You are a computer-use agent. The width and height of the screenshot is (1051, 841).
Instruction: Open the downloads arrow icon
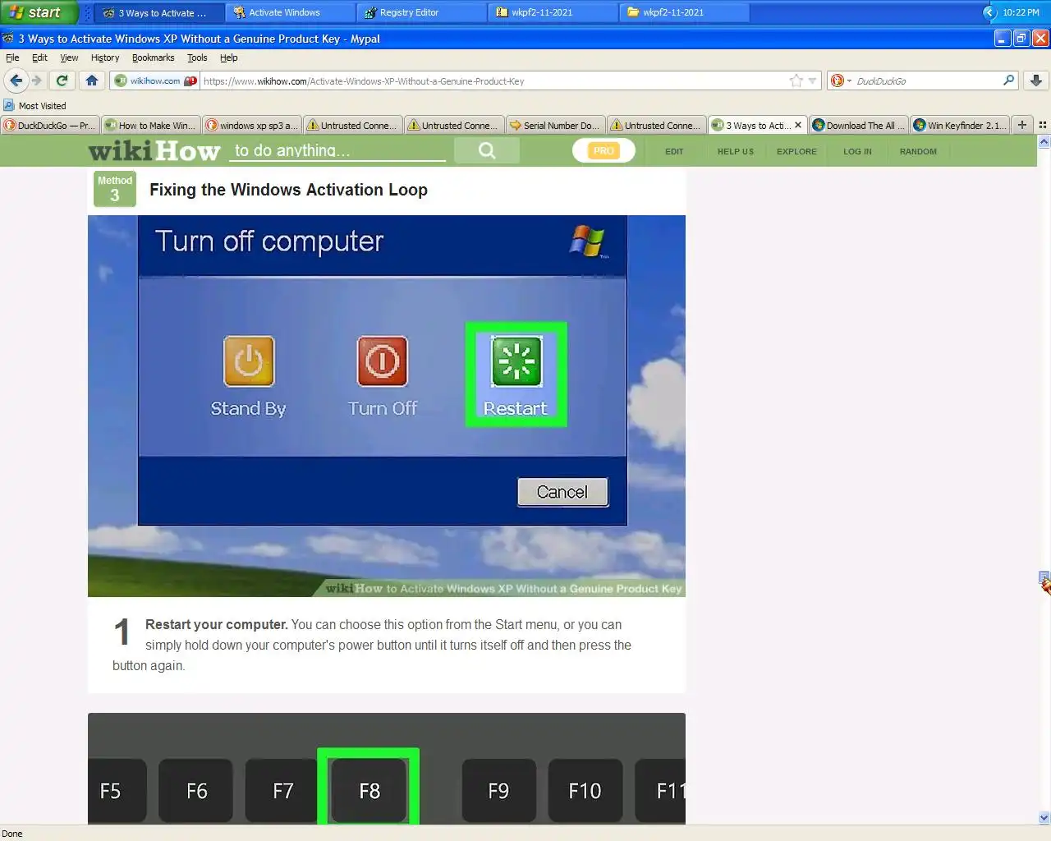[x=1036, y=80]
